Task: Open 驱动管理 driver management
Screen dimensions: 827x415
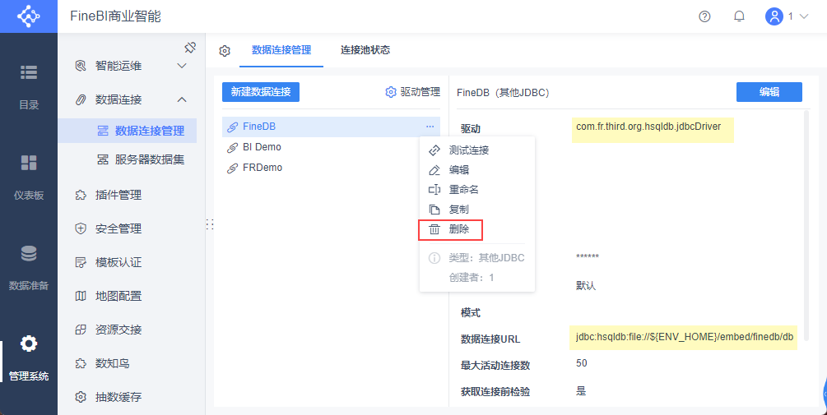Action: click(x=413, y=92)
